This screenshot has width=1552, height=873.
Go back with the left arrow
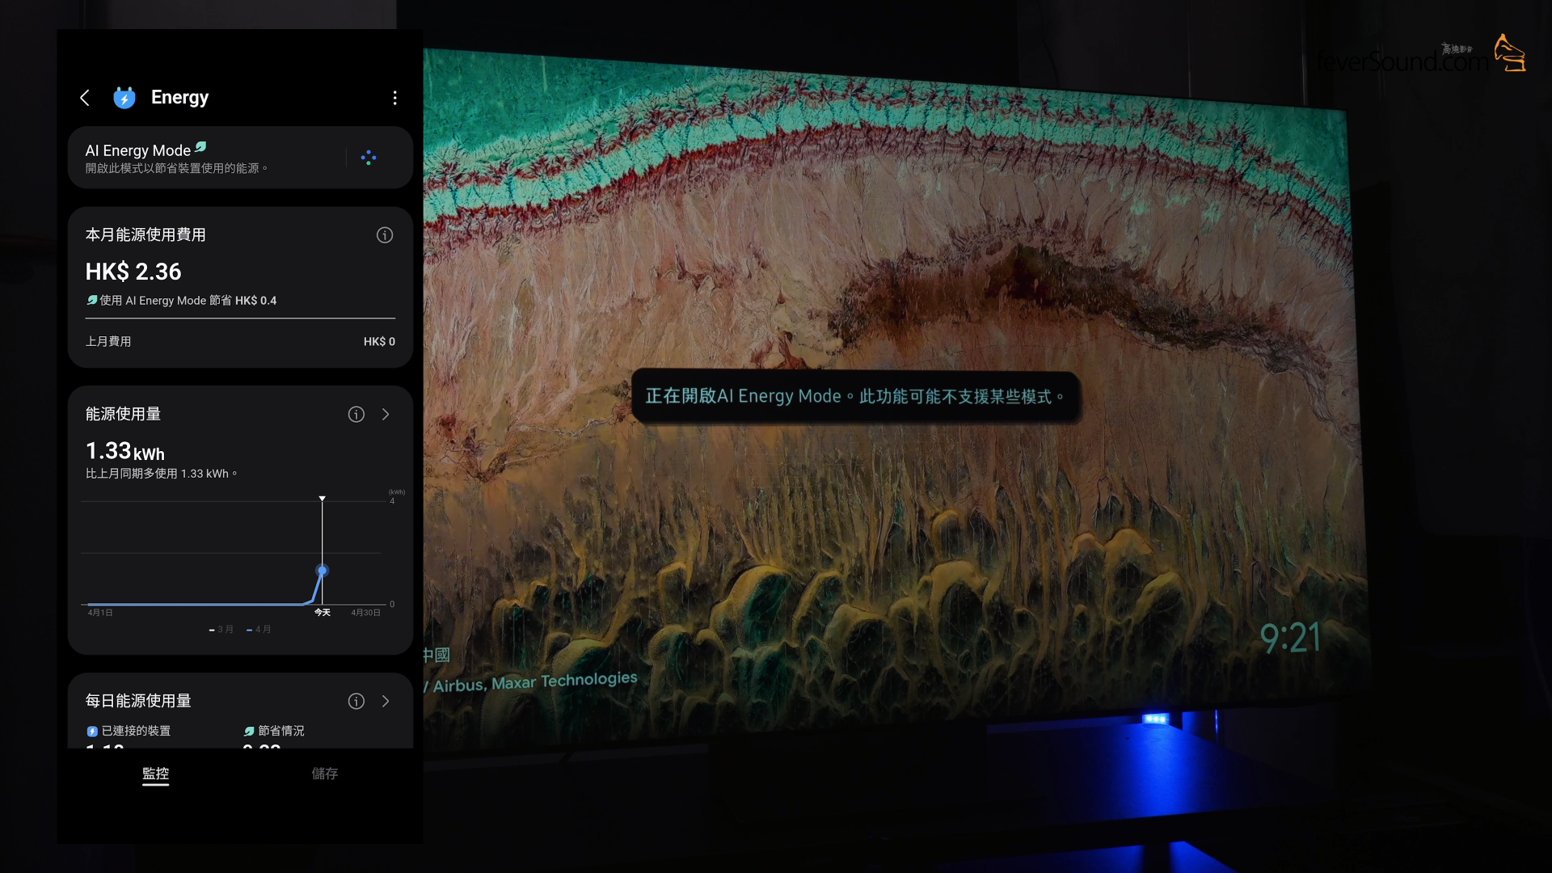[85, 98]
